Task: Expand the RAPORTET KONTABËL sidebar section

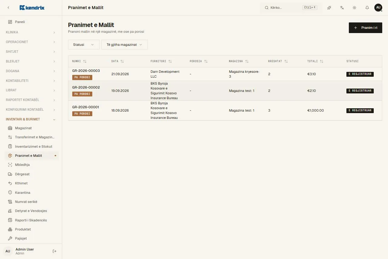Action: [31, 100]
